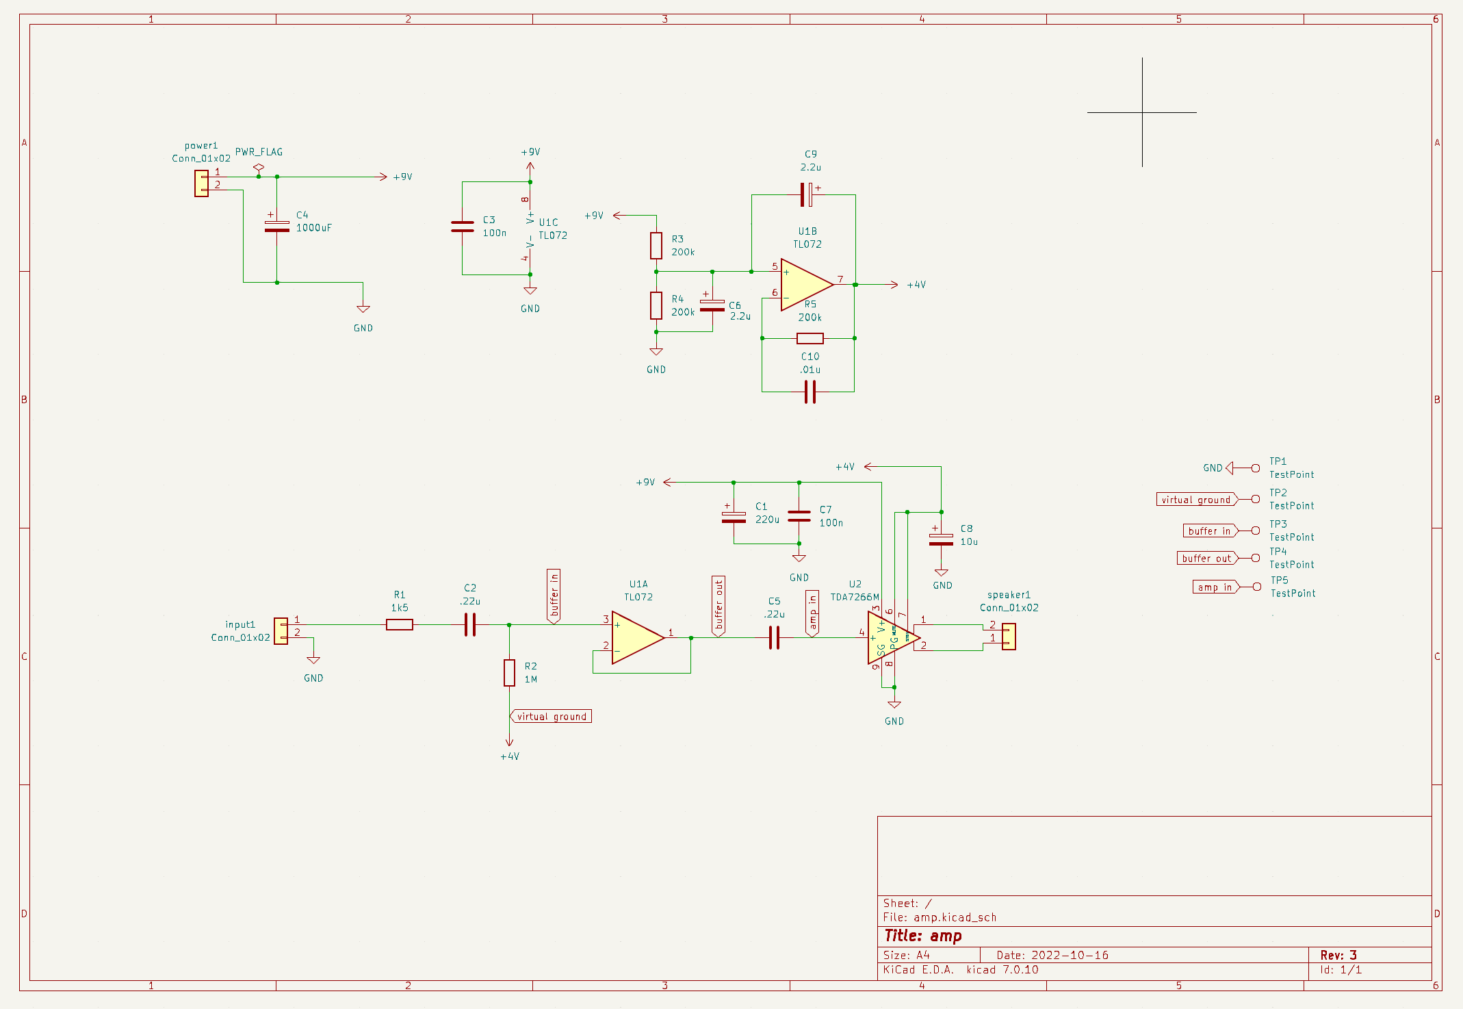The width and height of the screenshot is (1463, 1009).
Task: Select the U1B TL072 op-amp symbol
Action: [807, 285]
